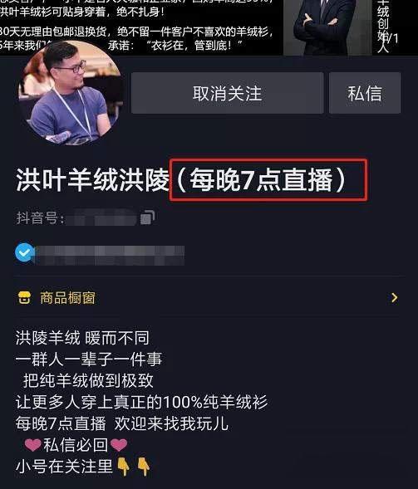Tap the left pink heart emoji
Image resolution: width=418 pixels, height=489 pixels.
(32, 445)
